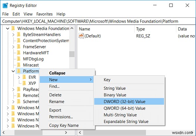This screenshot has width=196, height=136.
Task: Select Permissions... in the context menu
Action: [x=61, y=117]
